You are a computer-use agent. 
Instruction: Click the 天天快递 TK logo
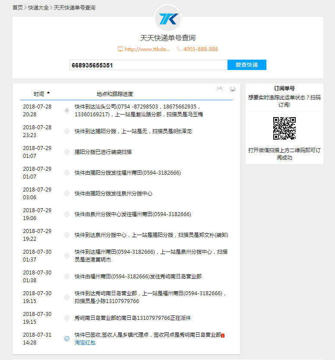pyautogui.click(x=168, y=18)
